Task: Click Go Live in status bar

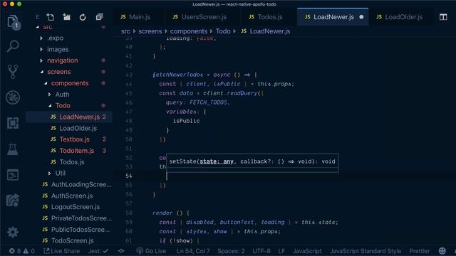Action: pos(151,251)
